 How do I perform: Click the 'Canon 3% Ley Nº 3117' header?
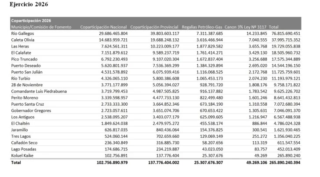click(x=245, y=27)
